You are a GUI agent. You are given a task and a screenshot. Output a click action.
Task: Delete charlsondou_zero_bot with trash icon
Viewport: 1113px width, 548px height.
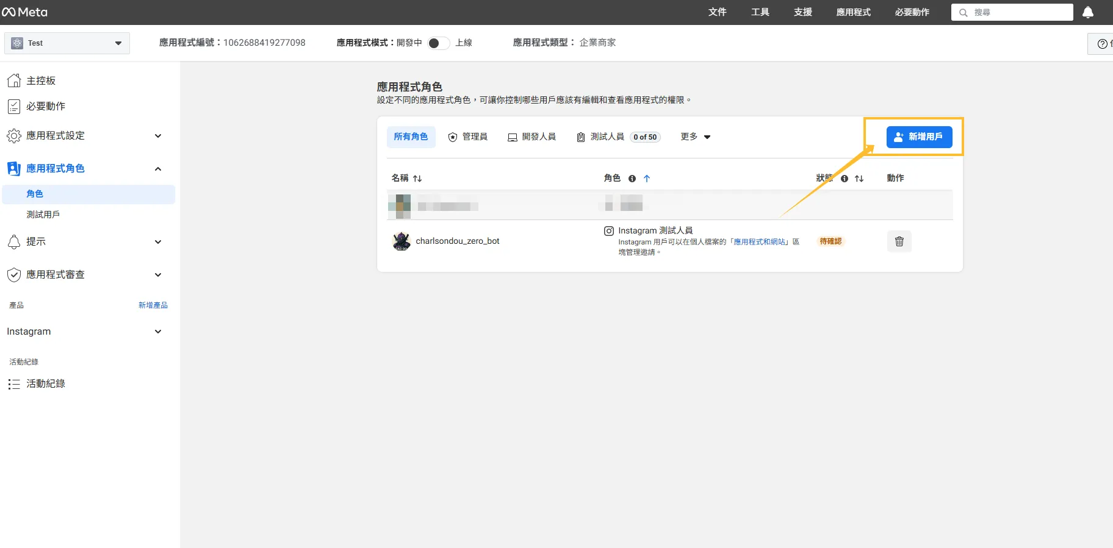click(899, 241)
